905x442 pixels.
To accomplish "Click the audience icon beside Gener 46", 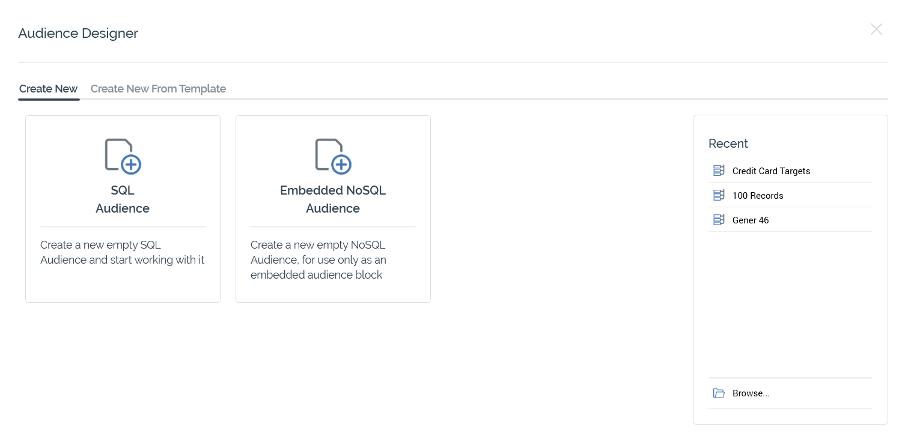I will pyautogui.click(x=719, y=220).
